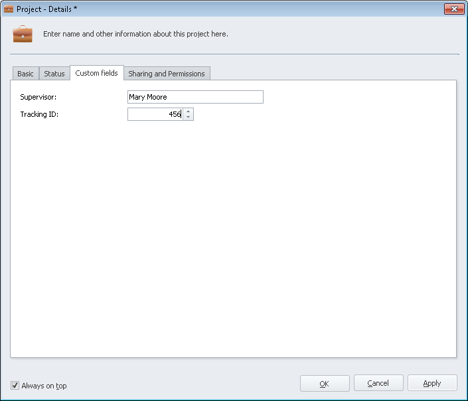Cancel the project details dialog

click(x=378, y=383)
